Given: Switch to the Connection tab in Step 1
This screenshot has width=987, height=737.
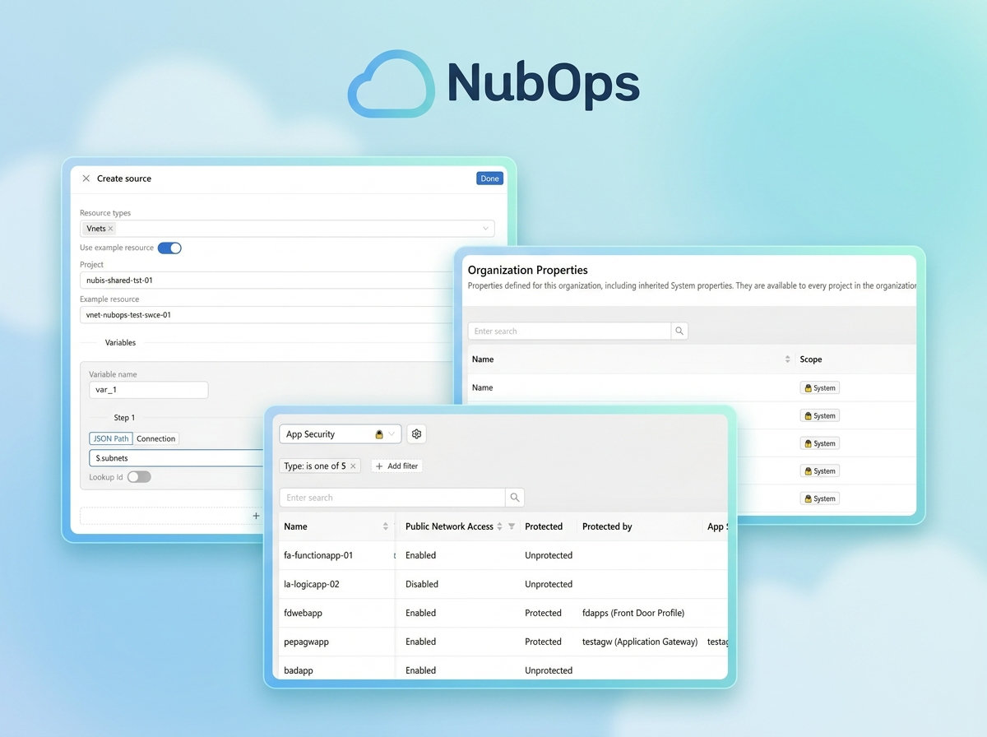Looking at the screenshot, I should point(156,438).
